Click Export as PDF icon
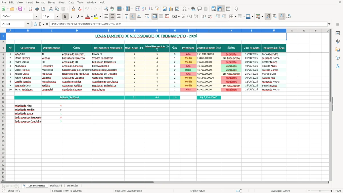Image resolution: width=343 pixels, height=193 pixels. pos(31,9)
